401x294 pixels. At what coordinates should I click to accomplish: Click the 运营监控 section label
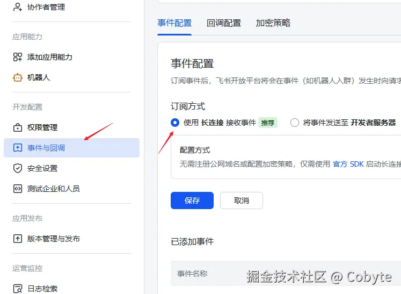(x=27, y=268)
